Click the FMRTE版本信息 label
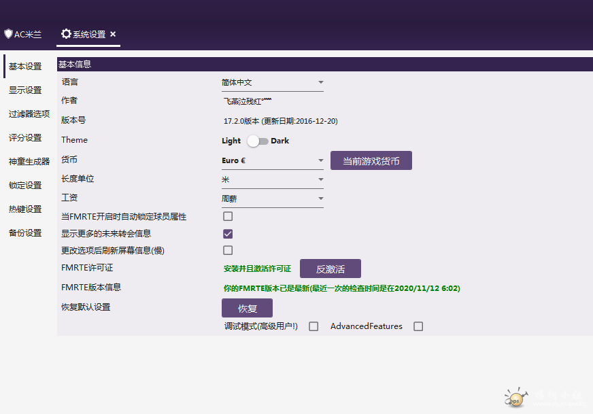Viewport: 593px width, 414px height. tap(91, 288)
